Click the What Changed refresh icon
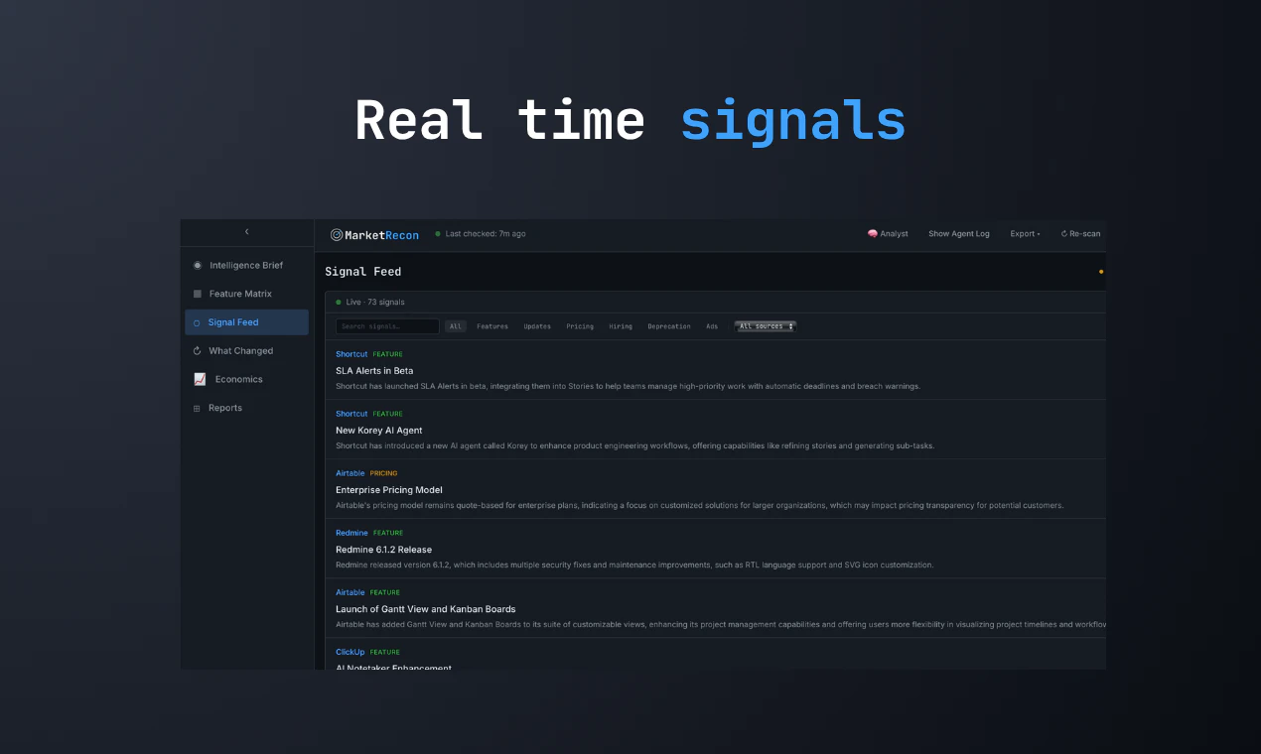The width and height of the screenshot is (1261, 754). [x=198, y=351]
